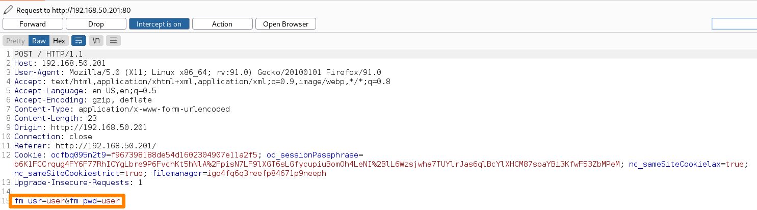Switch to the Pretty view tab
The width and height of the screenshot is (757, 210).
click(x=15, y=41)
